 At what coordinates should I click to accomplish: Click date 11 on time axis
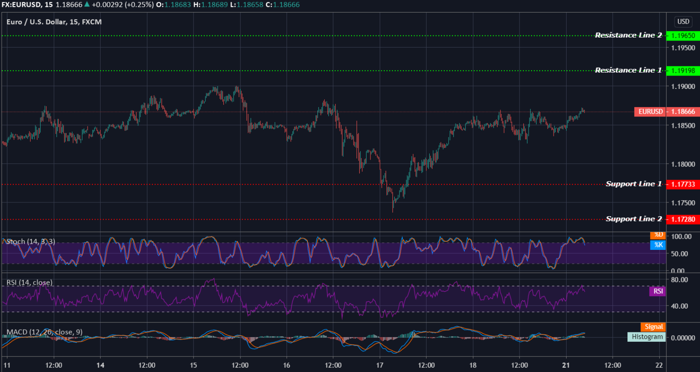pyautogui.click(x=7, y=366)
